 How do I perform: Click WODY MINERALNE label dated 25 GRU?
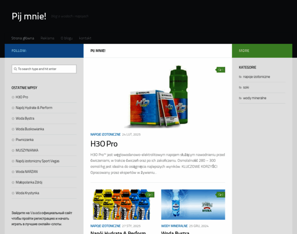(x=174, y=226)
